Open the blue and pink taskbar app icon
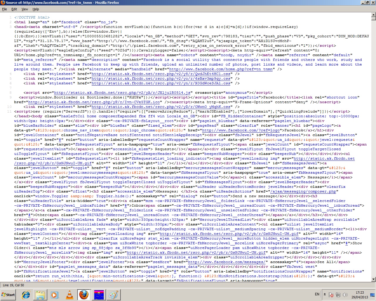This screenshot has width=376, height=301. pyautogui.click(x=99, y=295)
